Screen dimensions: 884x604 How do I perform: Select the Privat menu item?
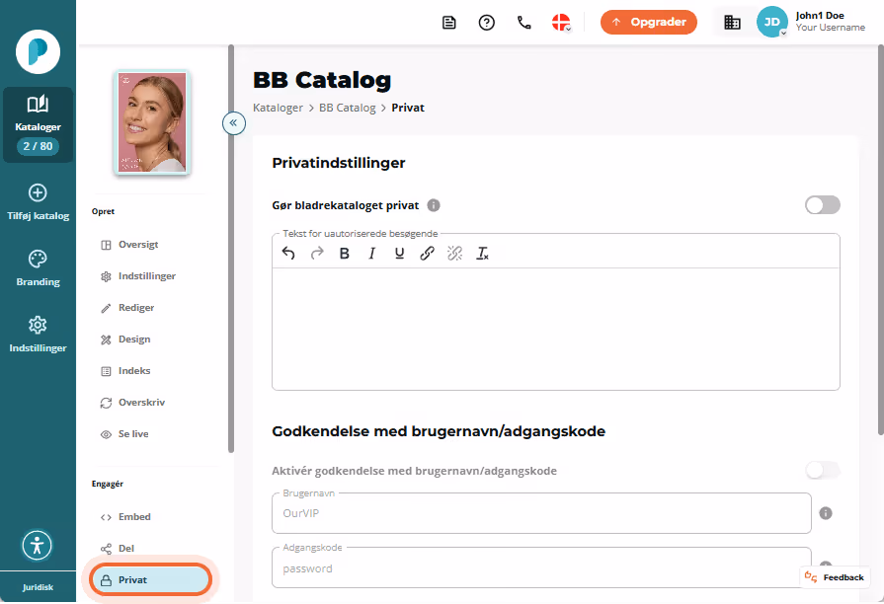click(x=150, y=579)
